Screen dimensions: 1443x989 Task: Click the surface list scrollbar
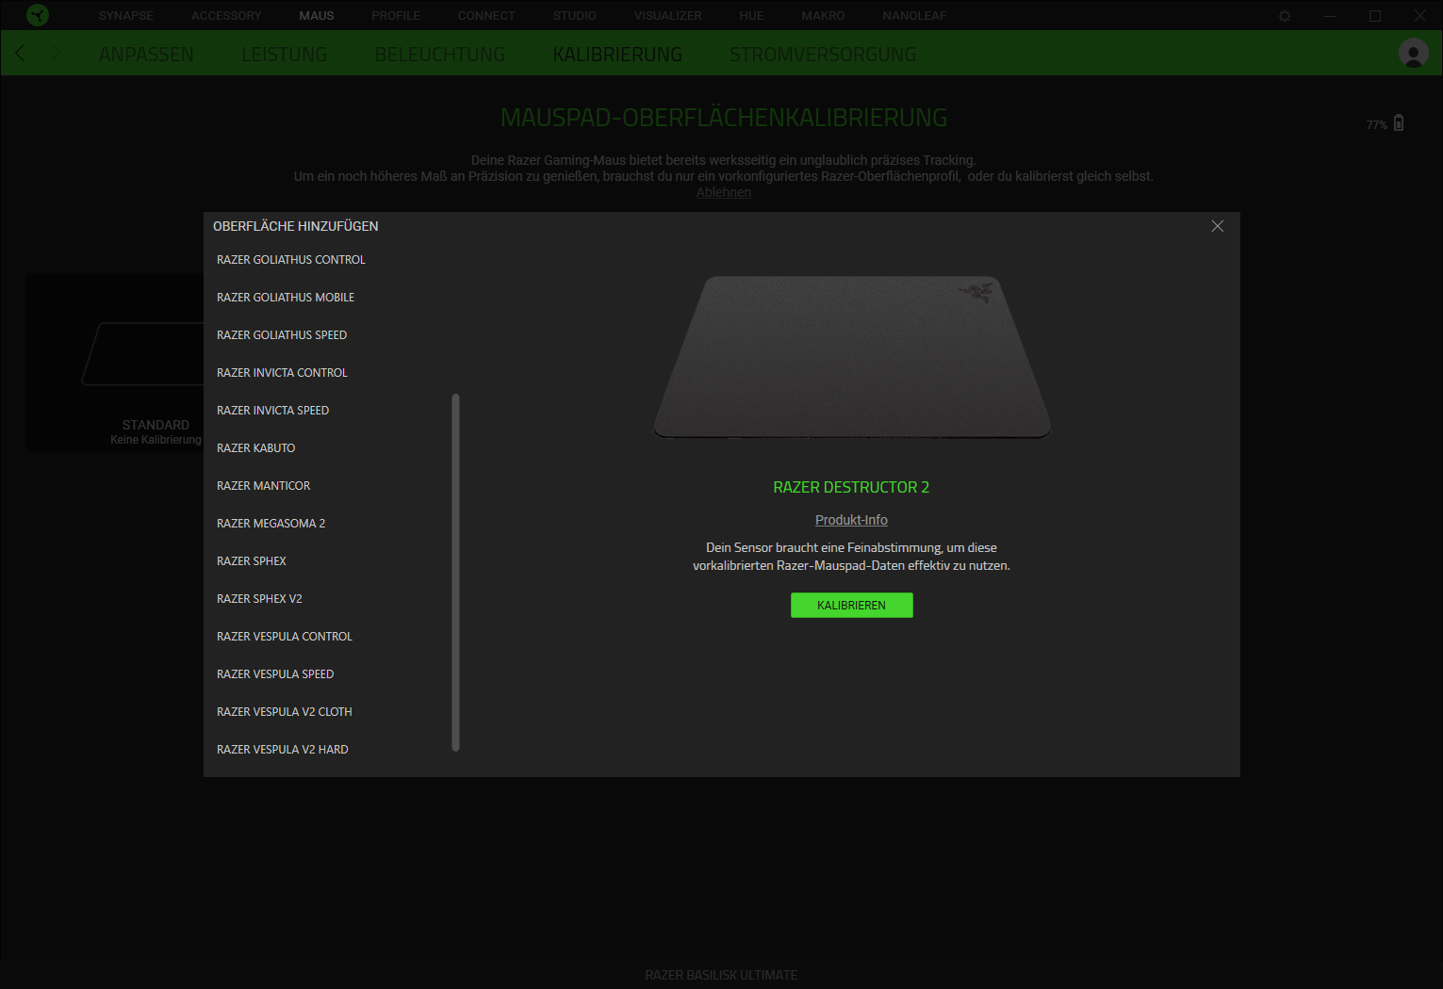click(x=456, y=573)
